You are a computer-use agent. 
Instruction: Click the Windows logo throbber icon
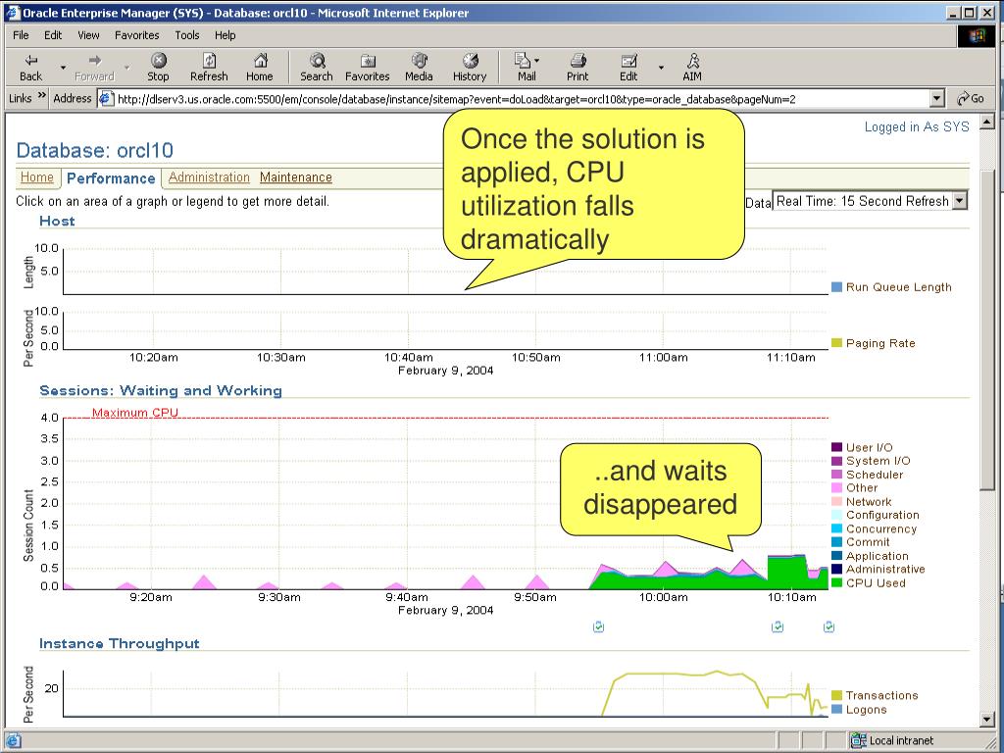pos(978,36)
